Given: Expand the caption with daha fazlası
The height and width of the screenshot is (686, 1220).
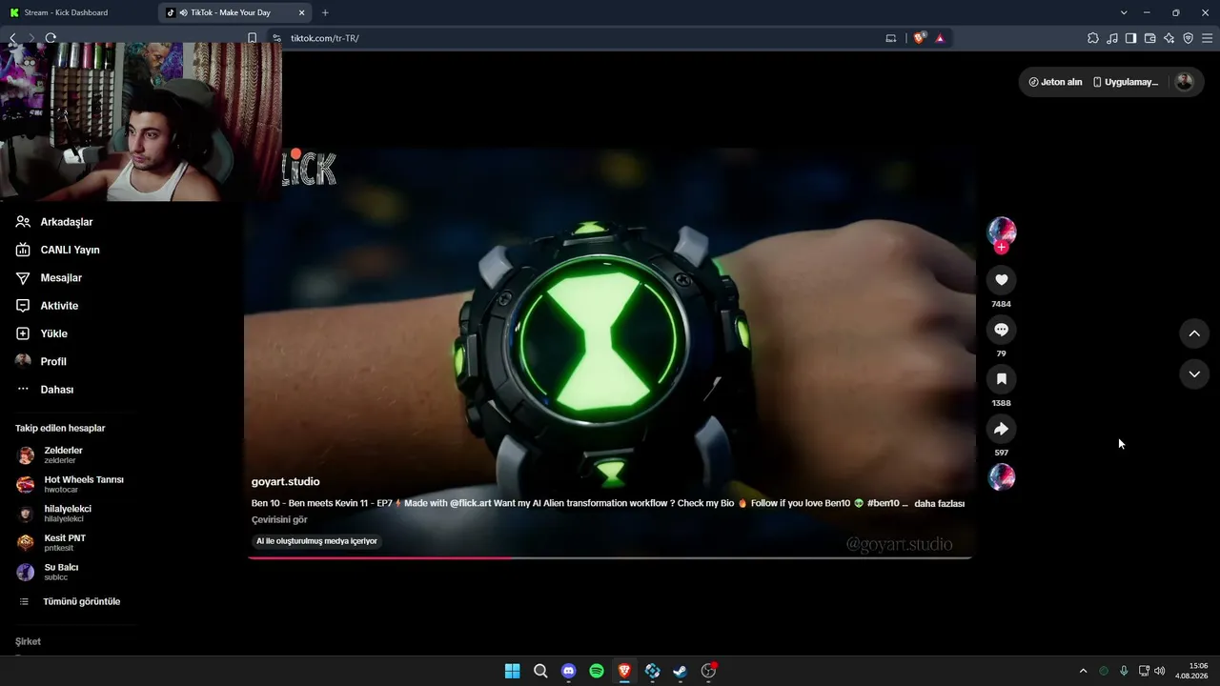Looking at the screenshot, I should tap(939, 503).
